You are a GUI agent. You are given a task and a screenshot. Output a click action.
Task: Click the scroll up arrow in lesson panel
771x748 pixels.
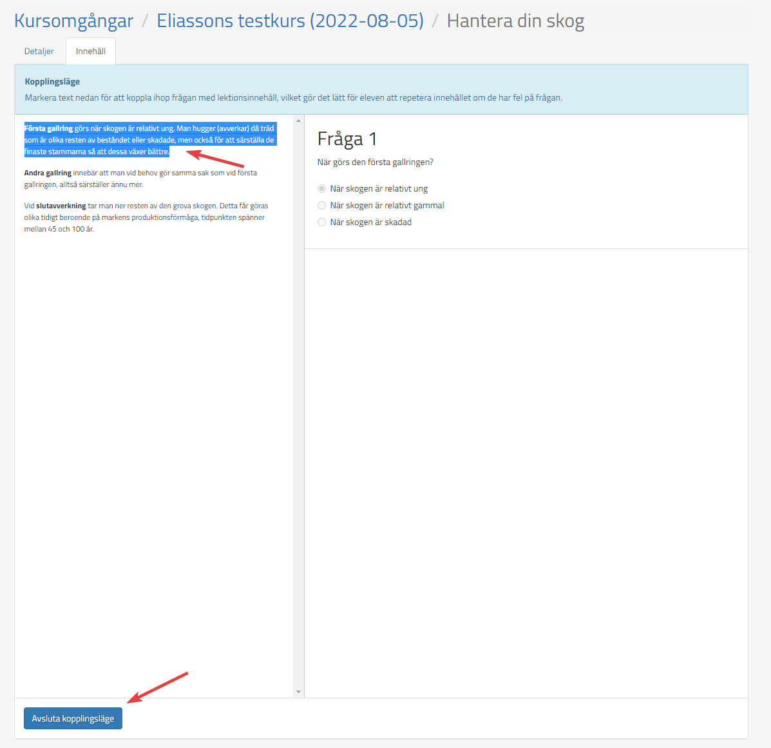pos(298,121)
